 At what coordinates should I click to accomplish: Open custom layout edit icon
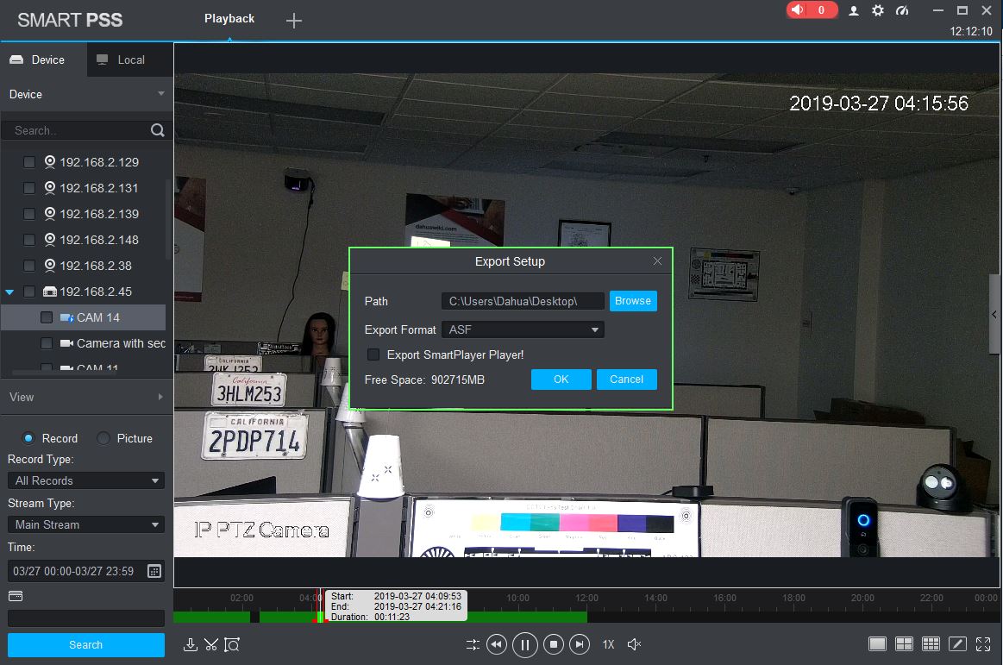957,644
